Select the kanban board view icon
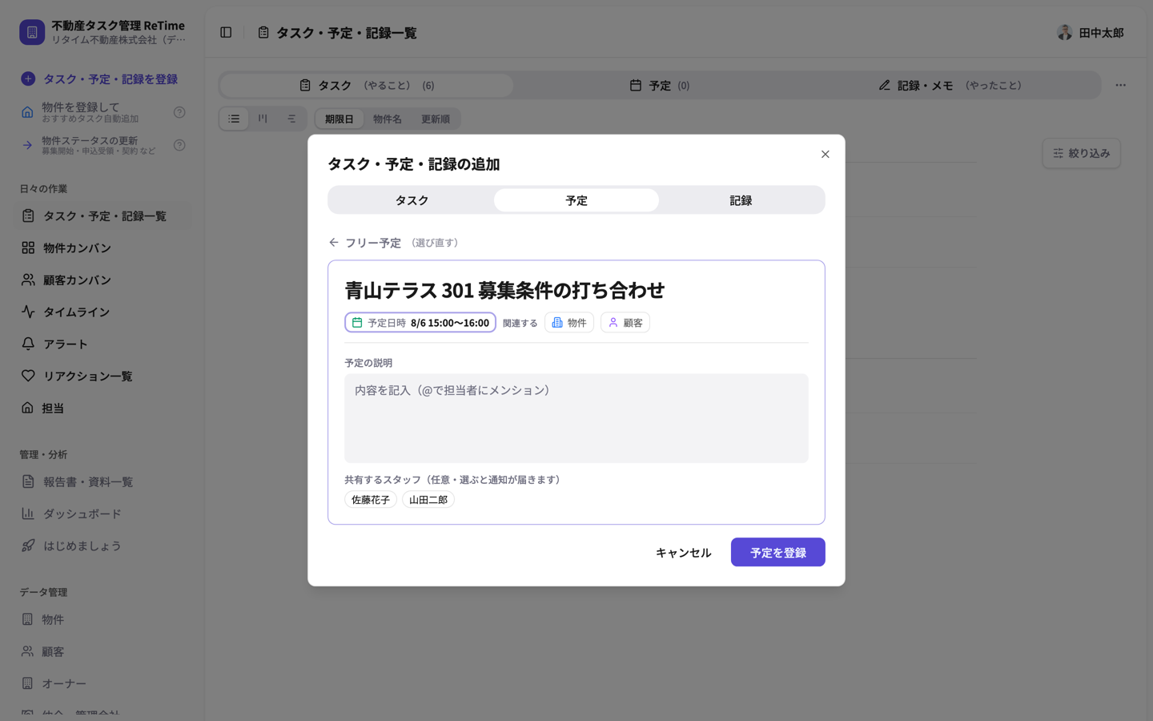 point(263,119)
